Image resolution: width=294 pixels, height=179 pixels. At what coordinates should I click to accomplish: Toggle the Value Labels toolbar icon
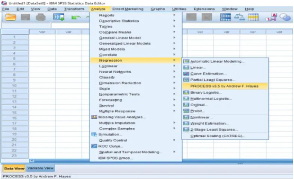271,17
